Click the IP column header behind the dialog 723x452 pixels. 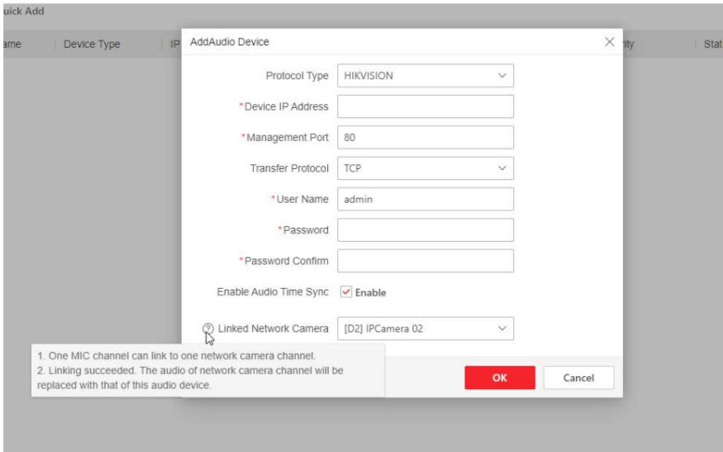(x=174, y=45)
